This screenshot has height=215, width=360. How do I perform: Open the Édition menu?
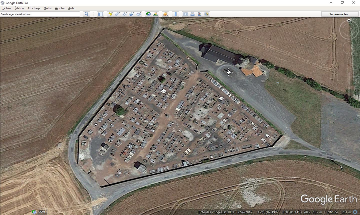click(19, 8)
